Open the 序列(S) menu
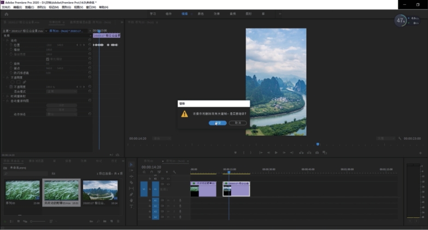This screenshot has height=230, width=428. [x=42, y=7]
